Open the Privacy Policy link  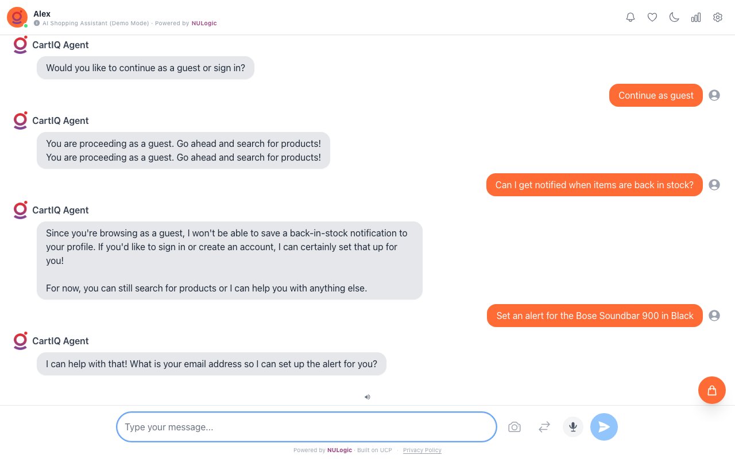[x=422, y=450]
